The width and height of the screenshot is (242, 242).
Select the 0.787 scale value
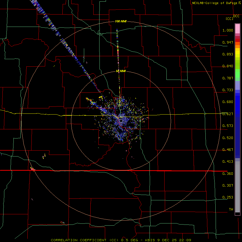point(228,78)
